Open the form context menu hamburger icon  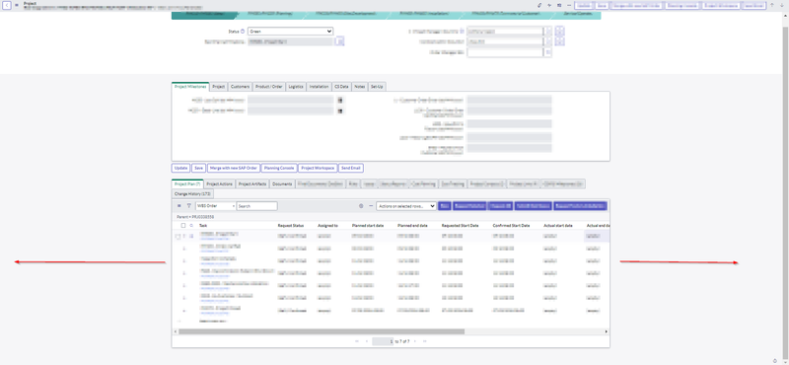(x=17, y=5)
